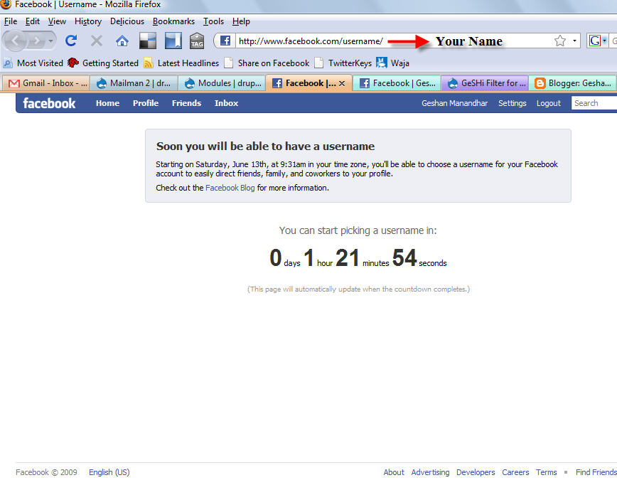Click the Facebook favicon in address bar
This screenshot has width=617, height=490.
[225, 41]
